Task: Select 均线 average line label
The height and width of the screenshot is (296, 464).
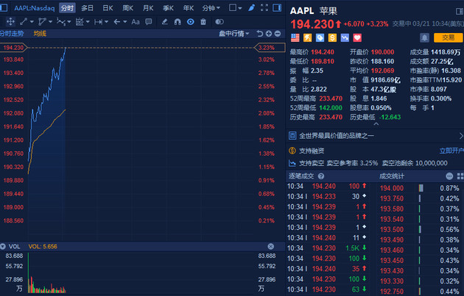Action: coord(40,34)
